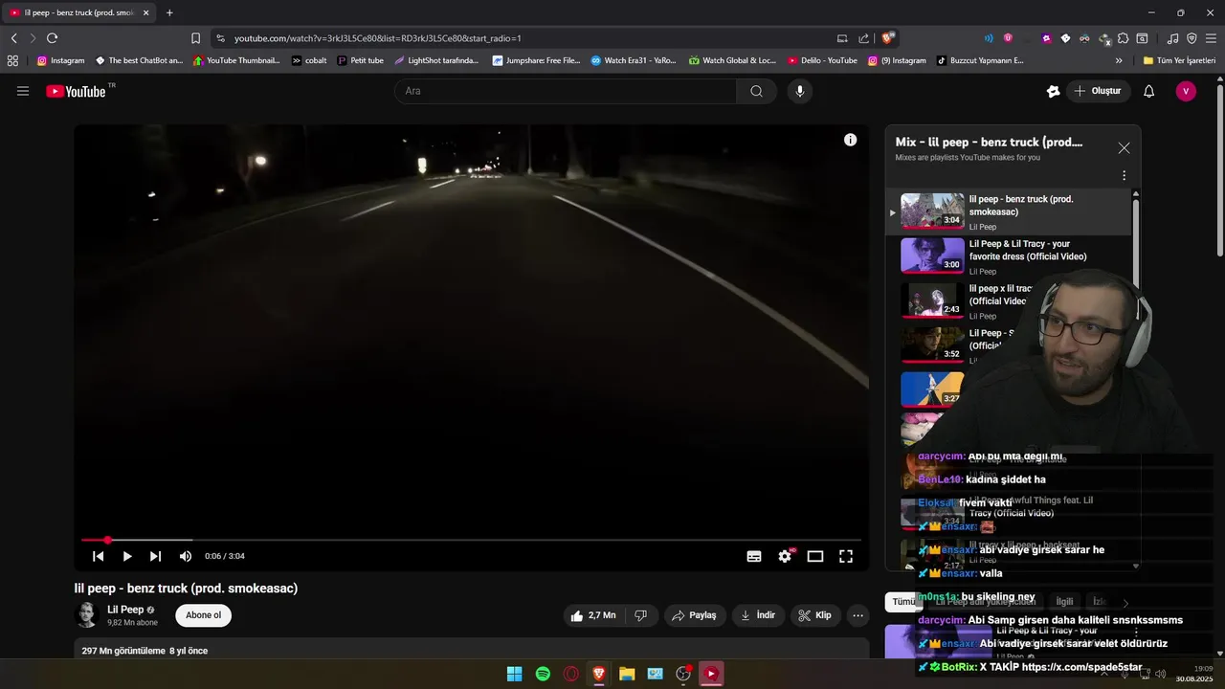Open the Instagram bookmark
Screen dimensions: 1225x689
pyautogui.click(x=60, y=60)
